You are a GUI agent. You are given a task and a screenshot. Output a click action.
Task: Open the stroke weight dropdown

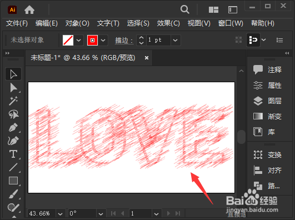coord(176,40)
